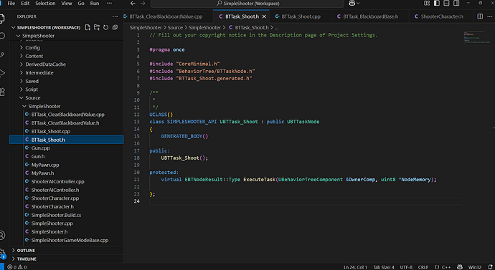Screen dimensions: 495x270
Task: Click the SimpleShooter workspace search box
Action: click(x=247, y=4)
